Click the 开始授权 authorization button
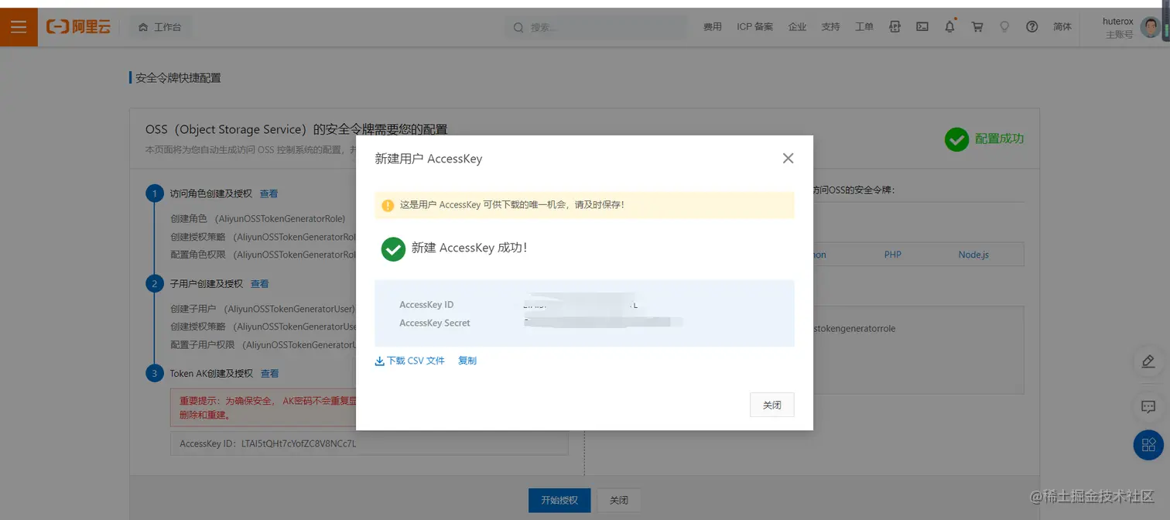This screenshot has width=1170, height=520. pos(559,500)
